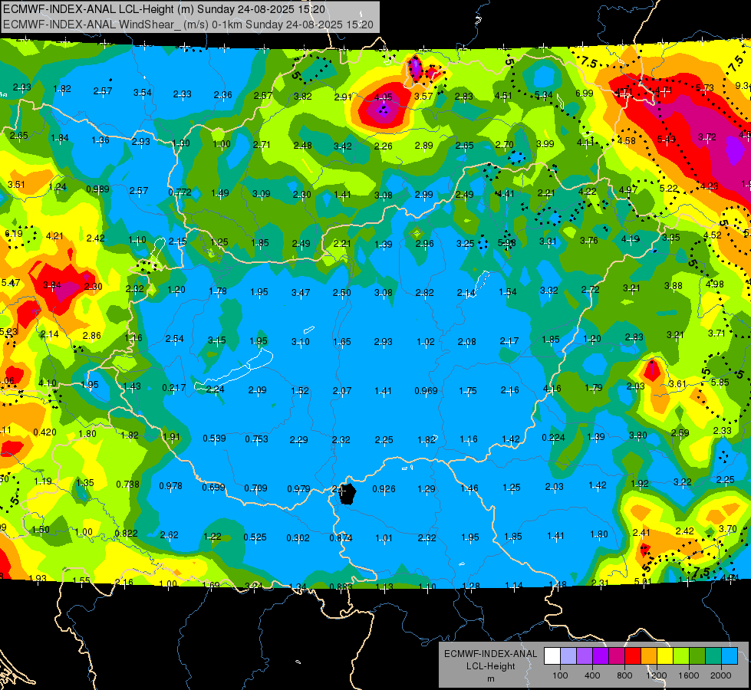
Task: Click the 'ECMWF-INDEX-ANAL' text in the legend box
Action: 490,654
